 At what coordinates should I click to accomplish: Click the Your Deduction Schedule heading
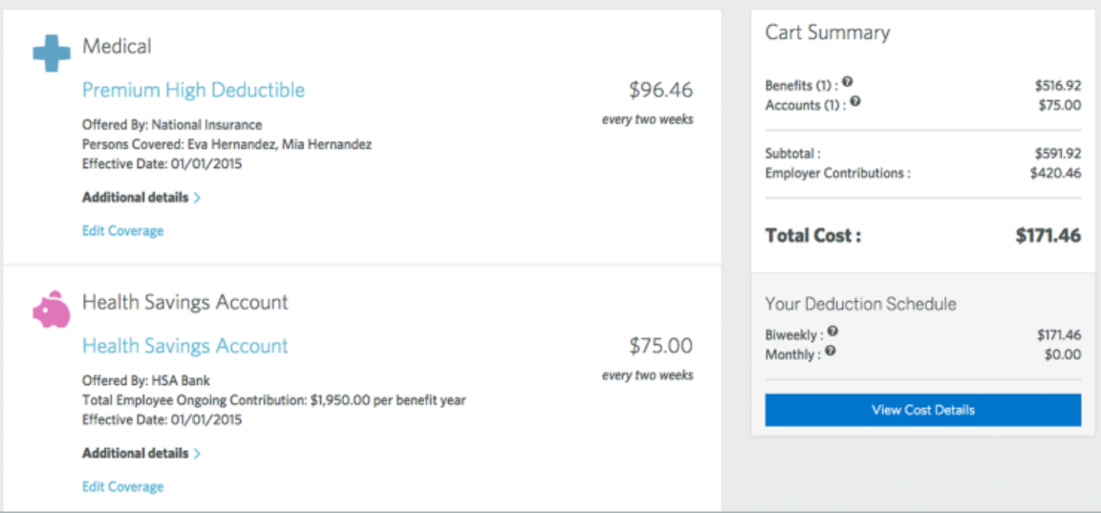(860, 304)
